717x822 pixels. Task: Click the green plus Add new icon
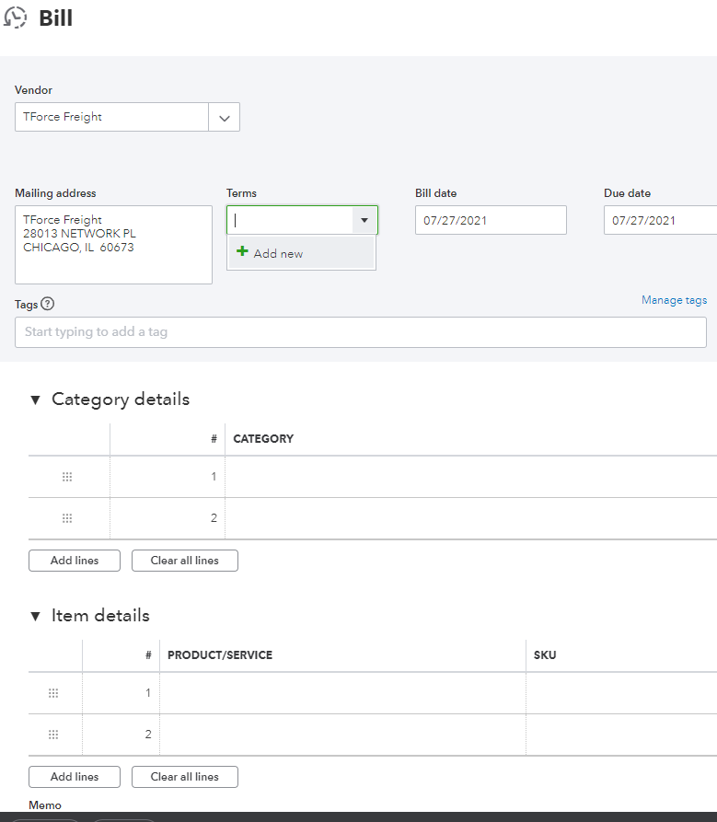coord(242,252)
